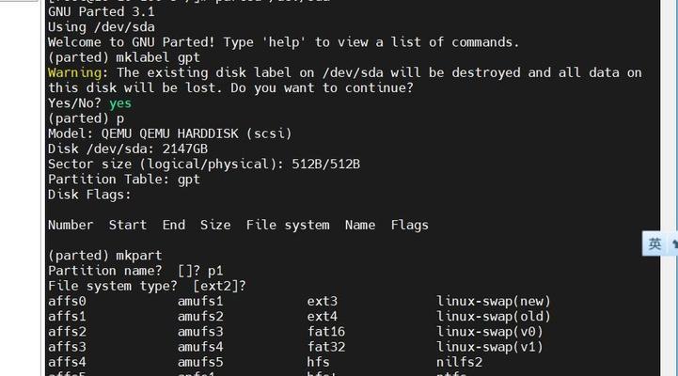Click the 'File system' column header

pyautogui.click(x=288, y=225)
